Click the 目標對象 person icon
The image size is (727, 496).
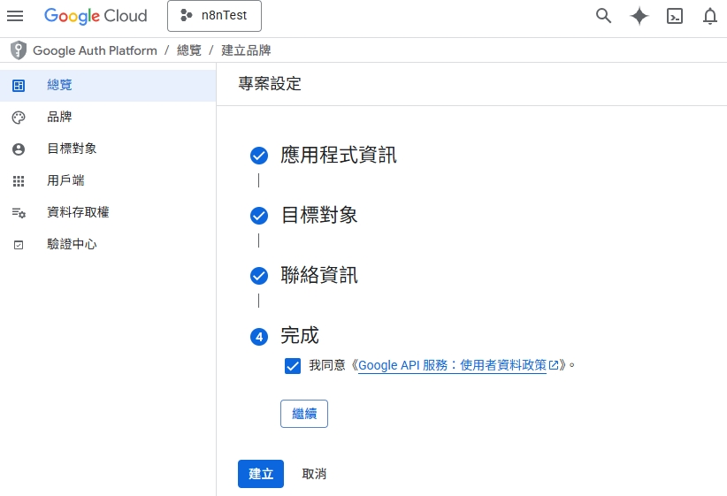point(19,149)
